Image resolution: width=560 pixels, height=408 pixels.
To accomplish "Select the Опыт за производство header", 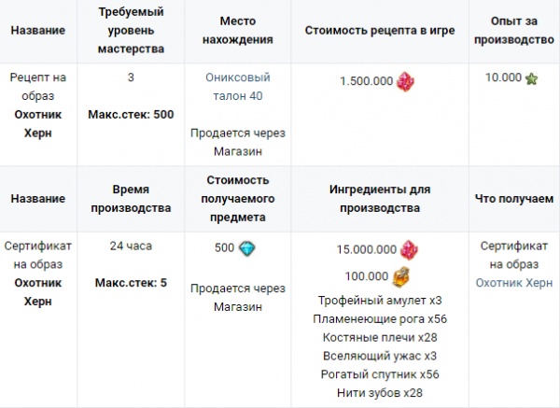I will pos(514,30).
